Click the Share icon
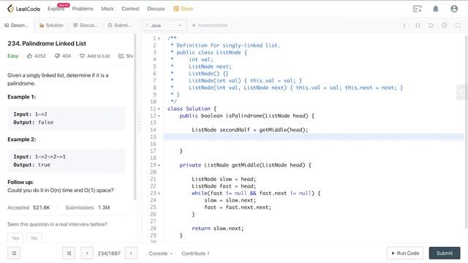The height and width of the screenshot is (263, 468). click(121, 56)
